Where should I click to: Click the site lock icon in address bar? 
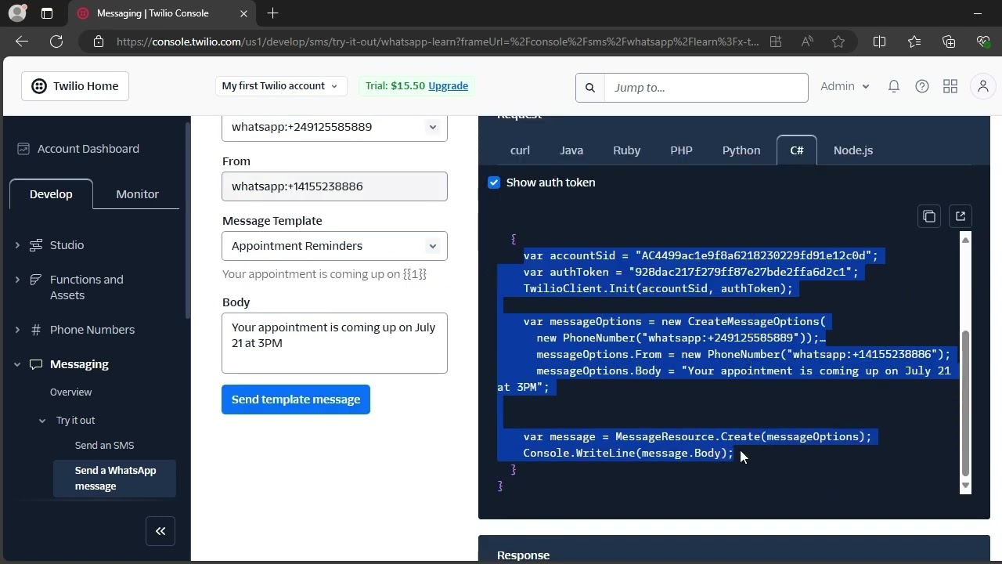(99, 42)
